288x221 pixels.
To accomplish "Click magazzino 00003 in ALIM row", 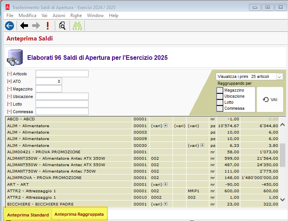I will 140,132.
